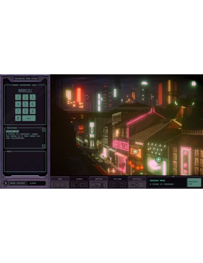The height and width of the screenshot is (263, 203).
Task: Click the mission name 'A Picnic at Midnight'
Action: tap(162, 184)
